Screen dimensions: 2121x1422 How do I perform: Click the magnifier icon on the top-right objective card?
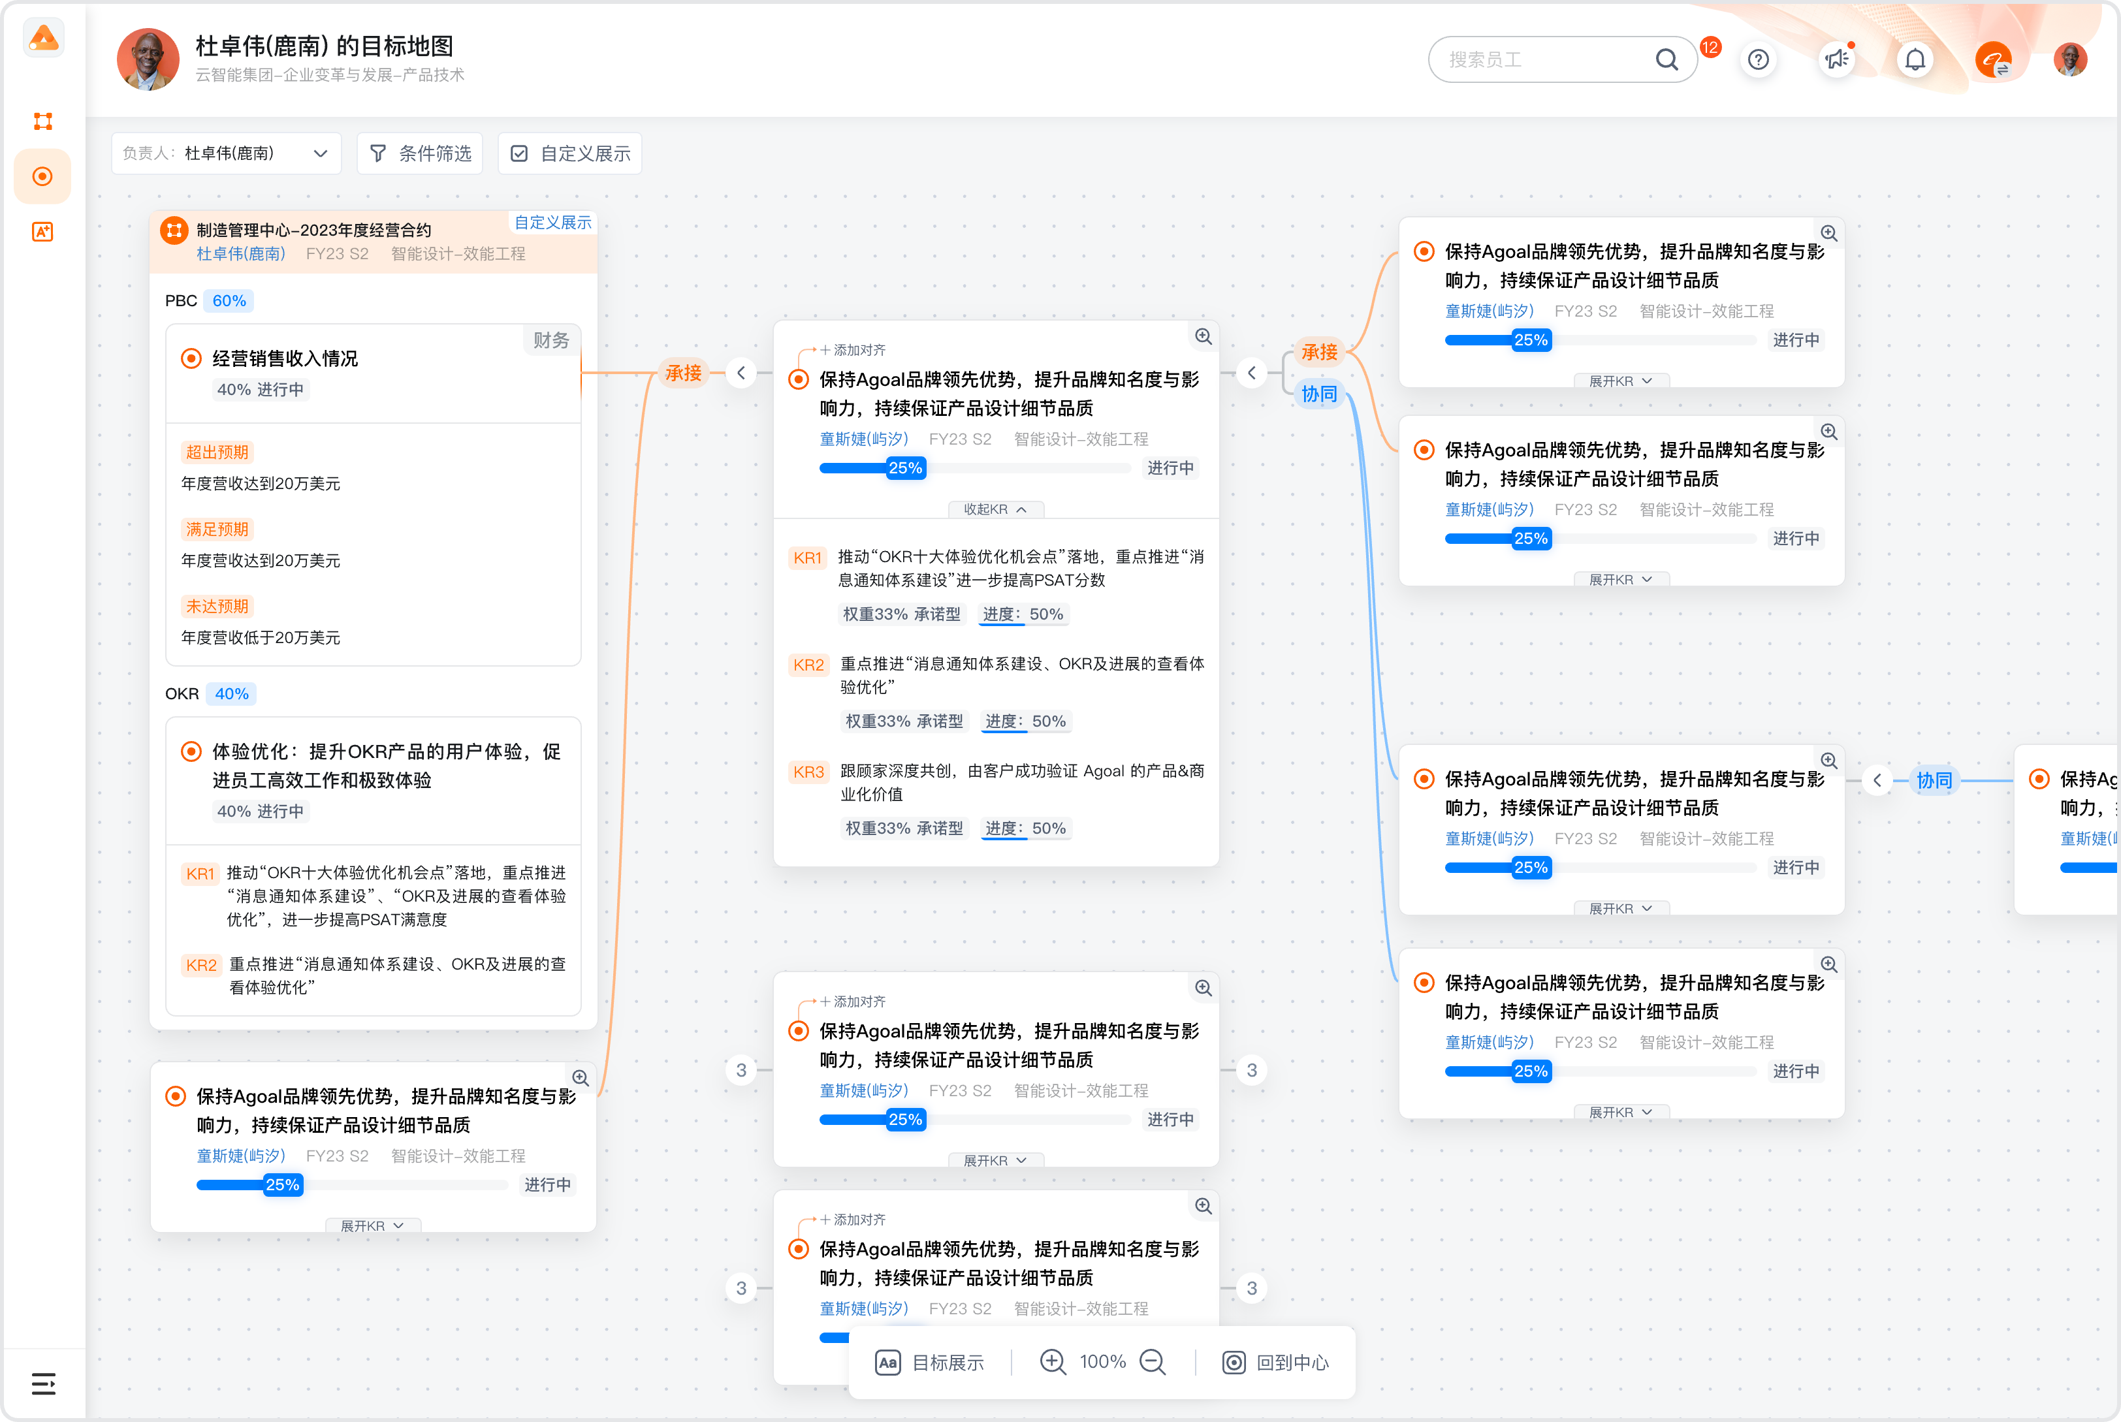click(x=1830, y=233)
